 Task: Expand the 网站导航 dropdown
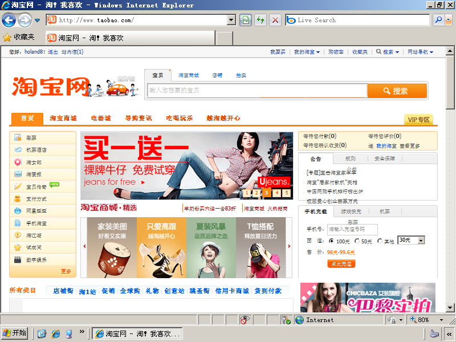pos(420,52)
